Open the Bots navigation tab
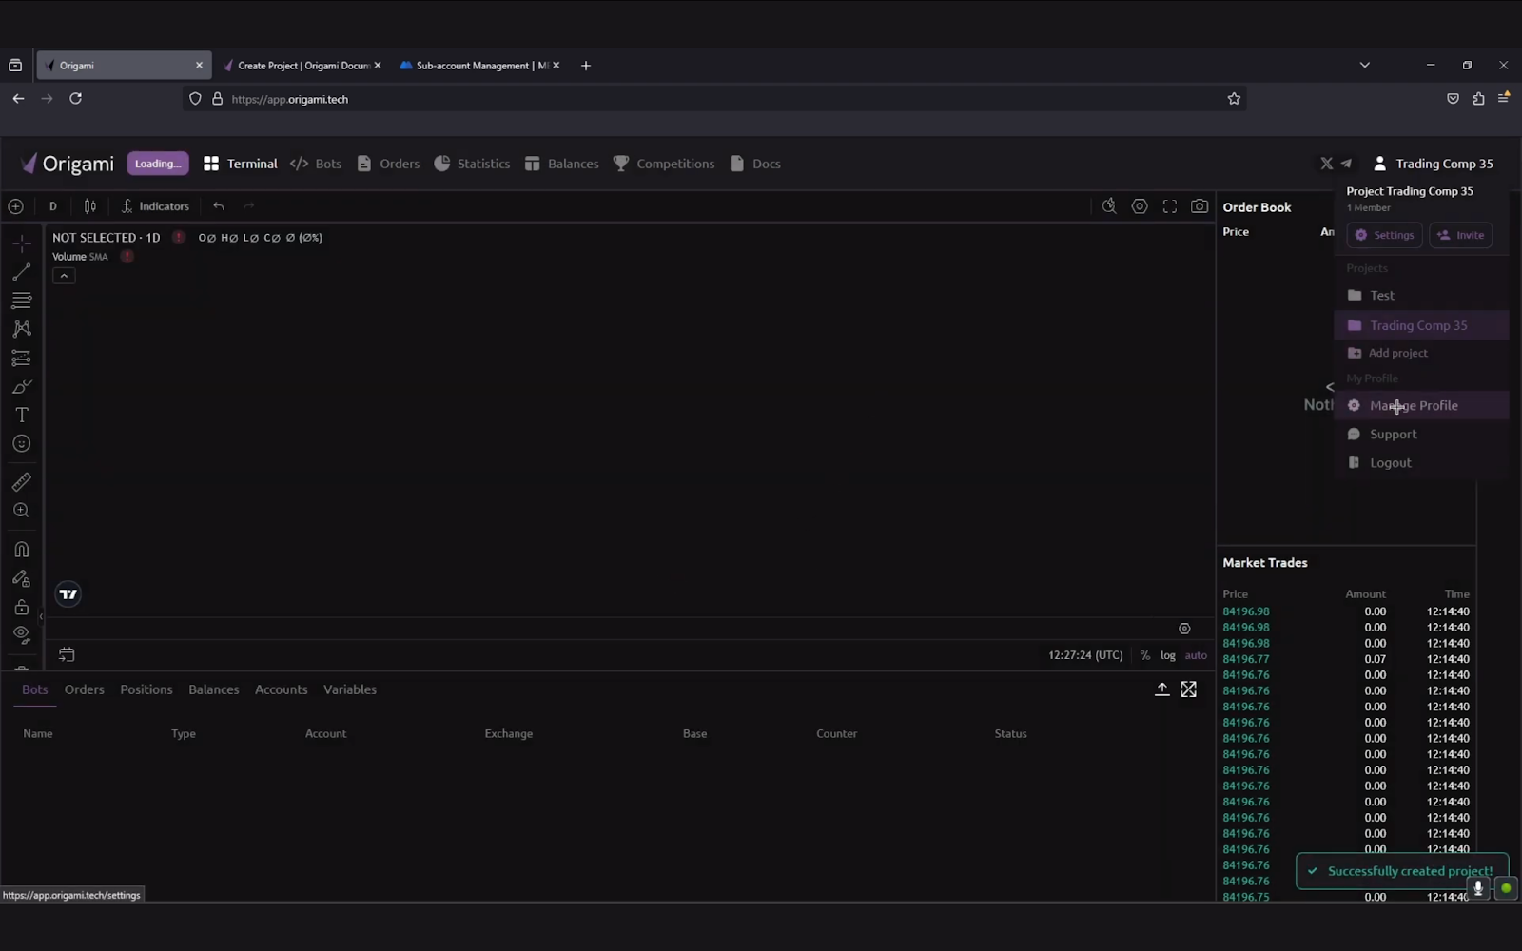1522x951 pixels. [316, 164]
